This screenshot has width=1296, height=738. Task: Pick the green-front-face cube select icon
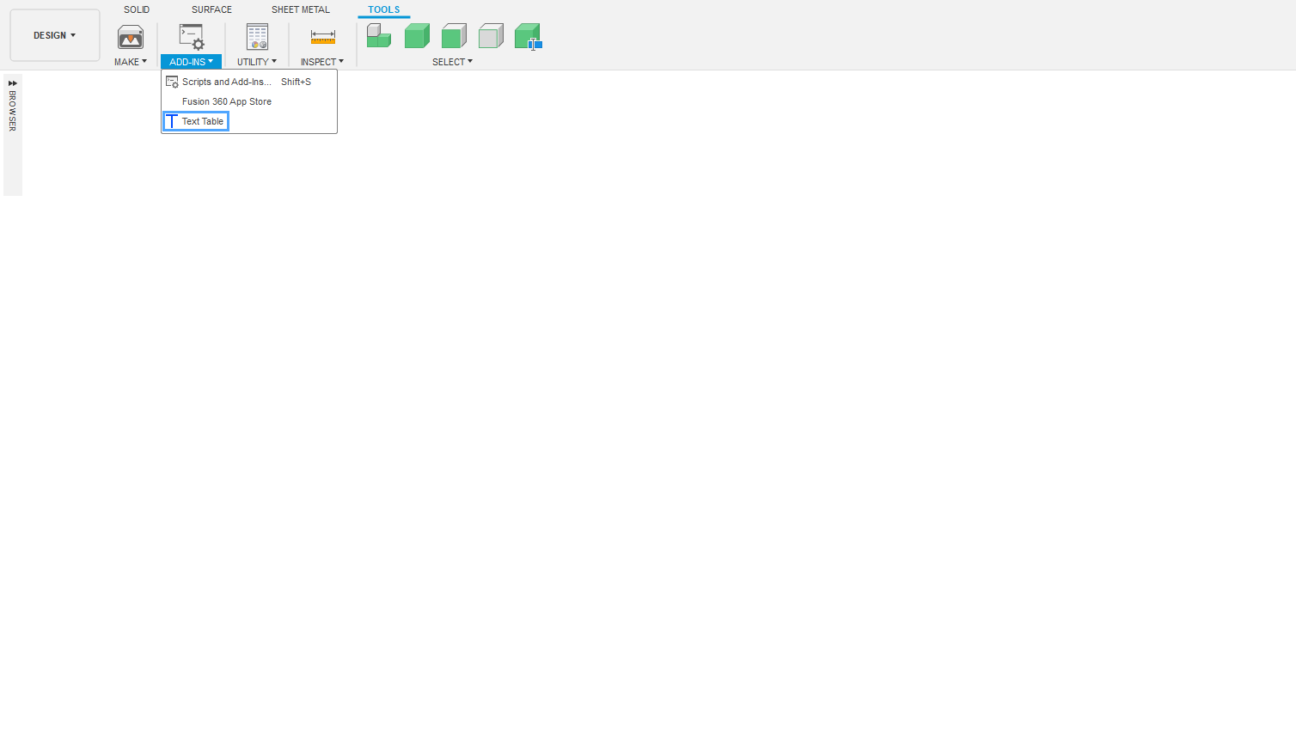pos(454,36)
